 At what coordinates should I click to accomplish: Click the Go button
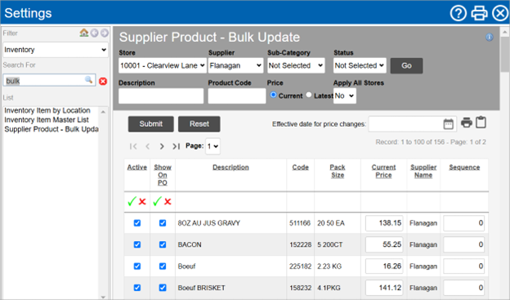[406, 65]
